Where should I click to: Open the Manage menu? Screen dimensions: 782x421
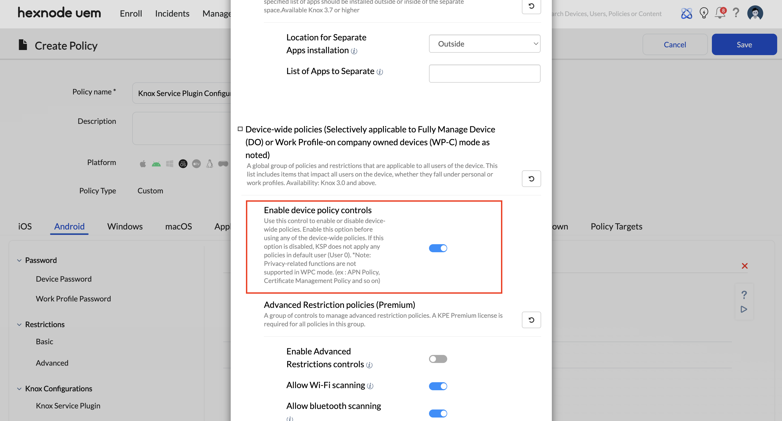[x=217, y=13]
